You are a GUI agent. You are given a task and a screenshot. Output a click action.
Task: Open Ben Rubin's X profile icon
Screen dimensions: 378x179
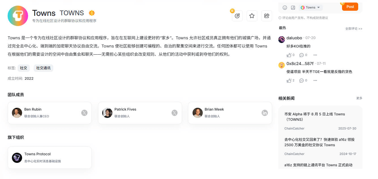click(x=84, y=113)
